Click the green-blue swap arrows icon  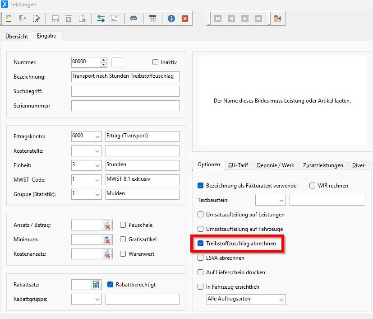(101, 19)
